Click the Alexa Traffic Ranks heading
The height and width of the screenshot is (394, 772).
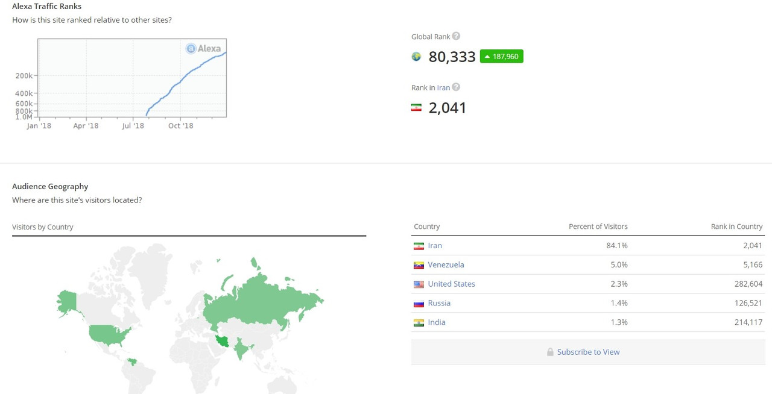pos(47,6)
